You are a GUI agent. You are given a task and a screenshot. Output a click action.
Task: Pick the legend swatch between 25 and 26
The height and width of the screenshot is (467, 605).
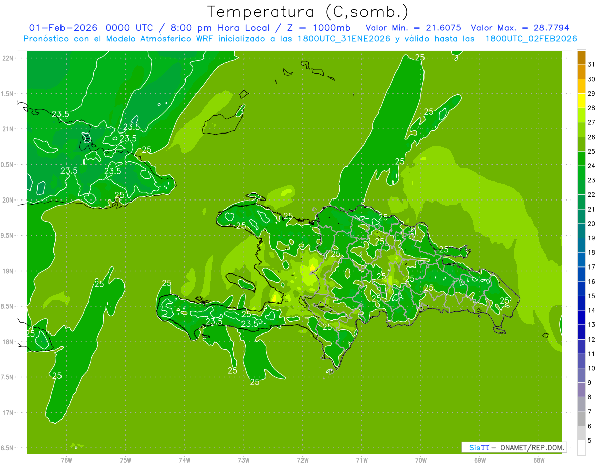(x=581, y=144)
